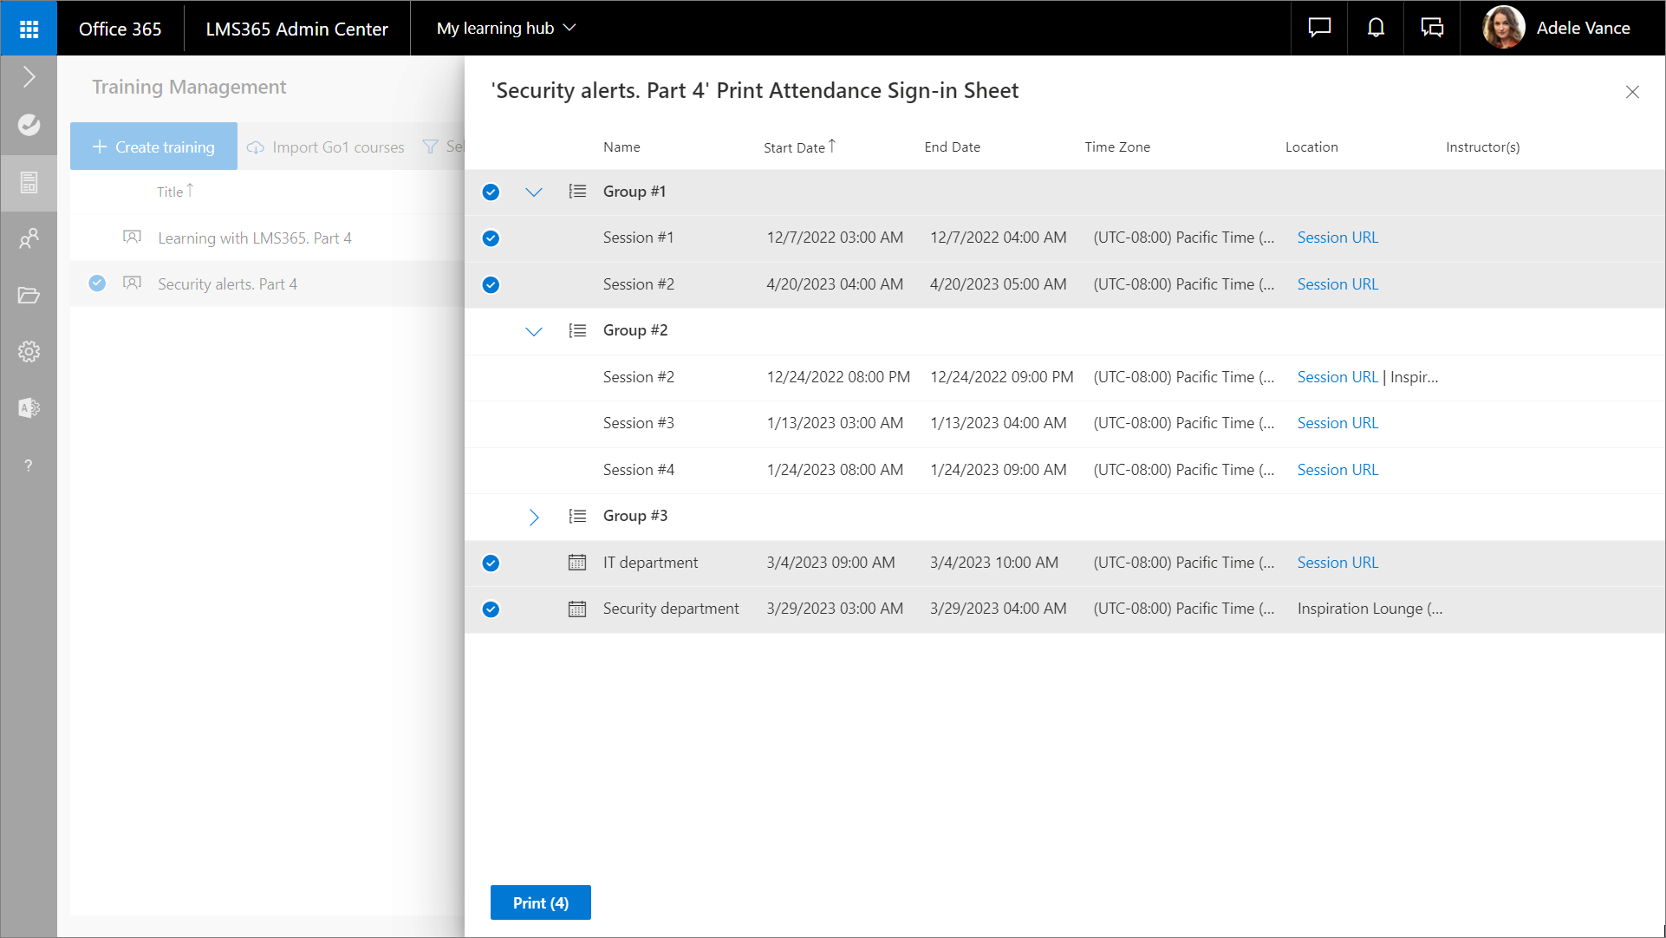This screenshot has width=1666, height=938.
Task: Open LMS365 Admin Center menu item
Action: [296, 29]
